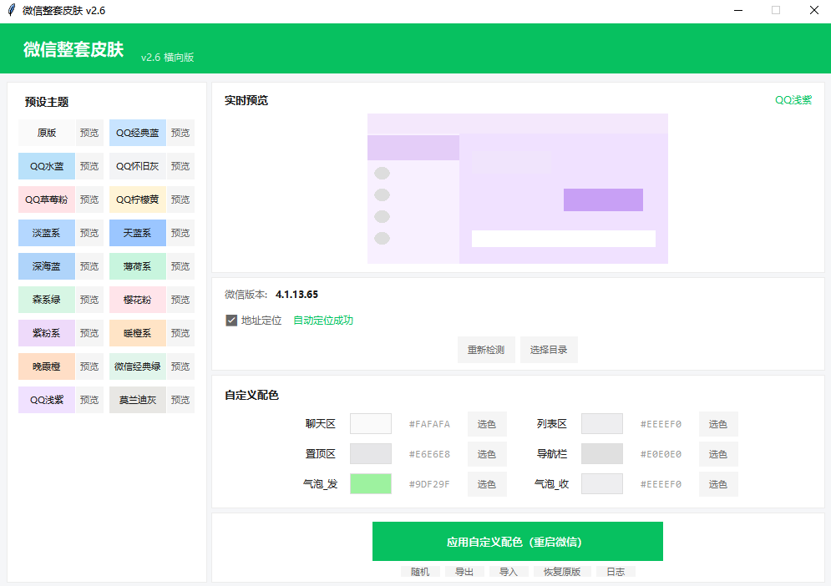Select the 深海蓝 preset theme
The height and width of the screenshot is (586, 831).
point(47,266)
